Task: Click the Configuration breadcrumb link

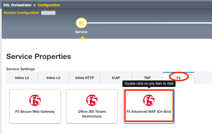Action: coord(49,5)
